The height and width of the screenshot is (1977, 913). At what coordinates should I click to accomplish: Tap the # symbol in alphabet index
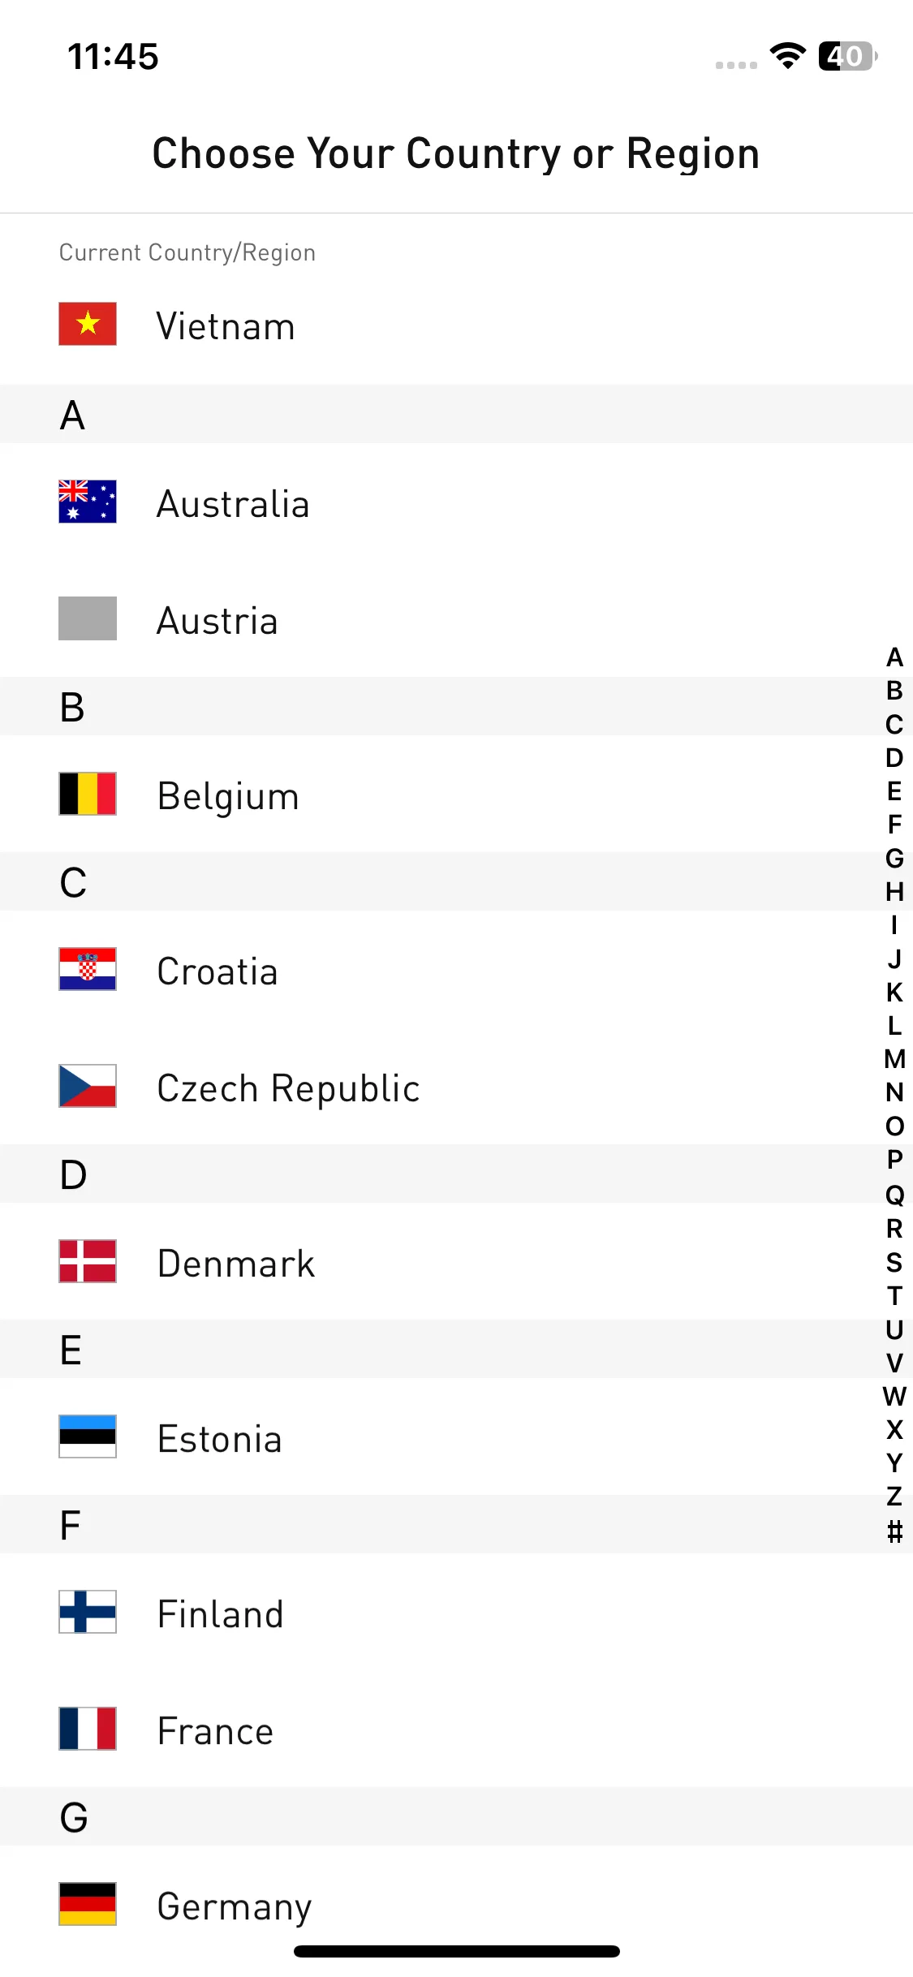tap(894, 1531)
